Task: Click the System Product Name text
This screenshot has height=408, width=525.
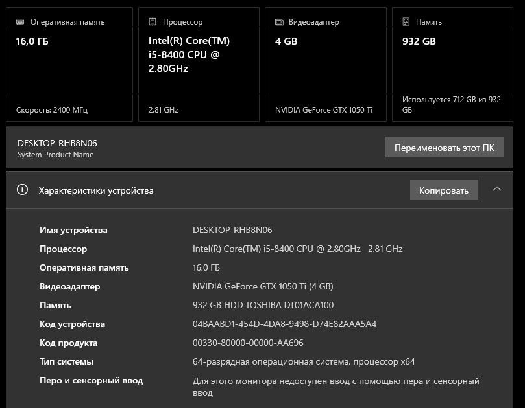Action: 56,155
